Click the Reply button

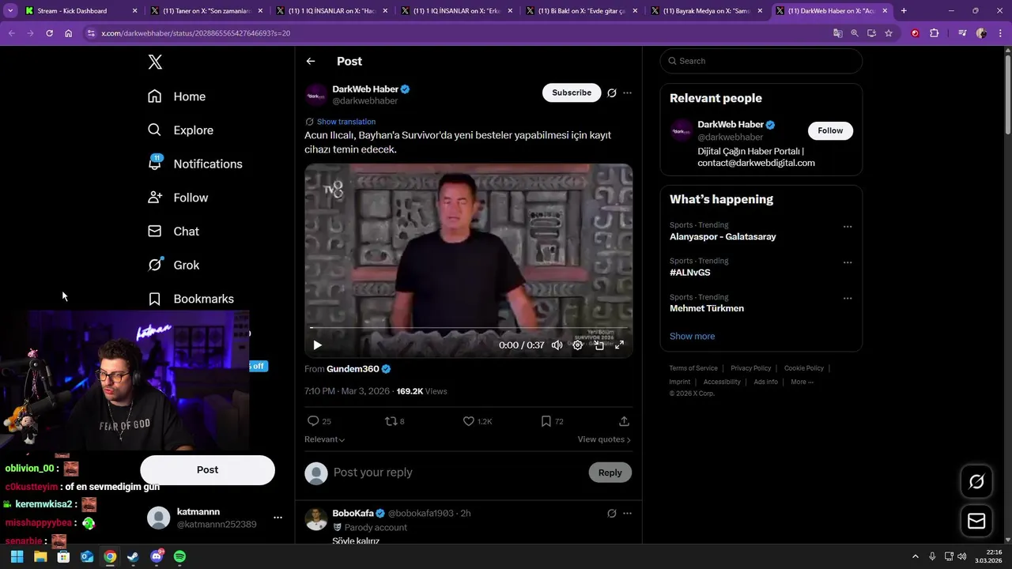coord(610,473)
